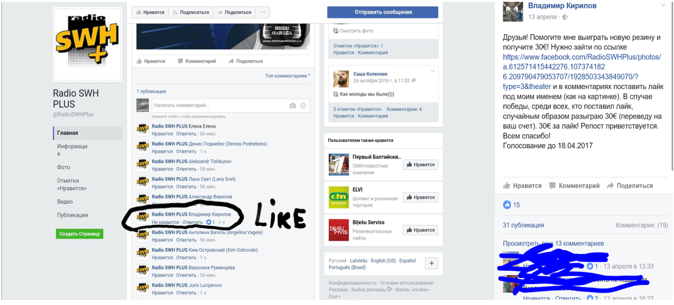
Task: Open Информация in the left sidebar
Action: 72,150
